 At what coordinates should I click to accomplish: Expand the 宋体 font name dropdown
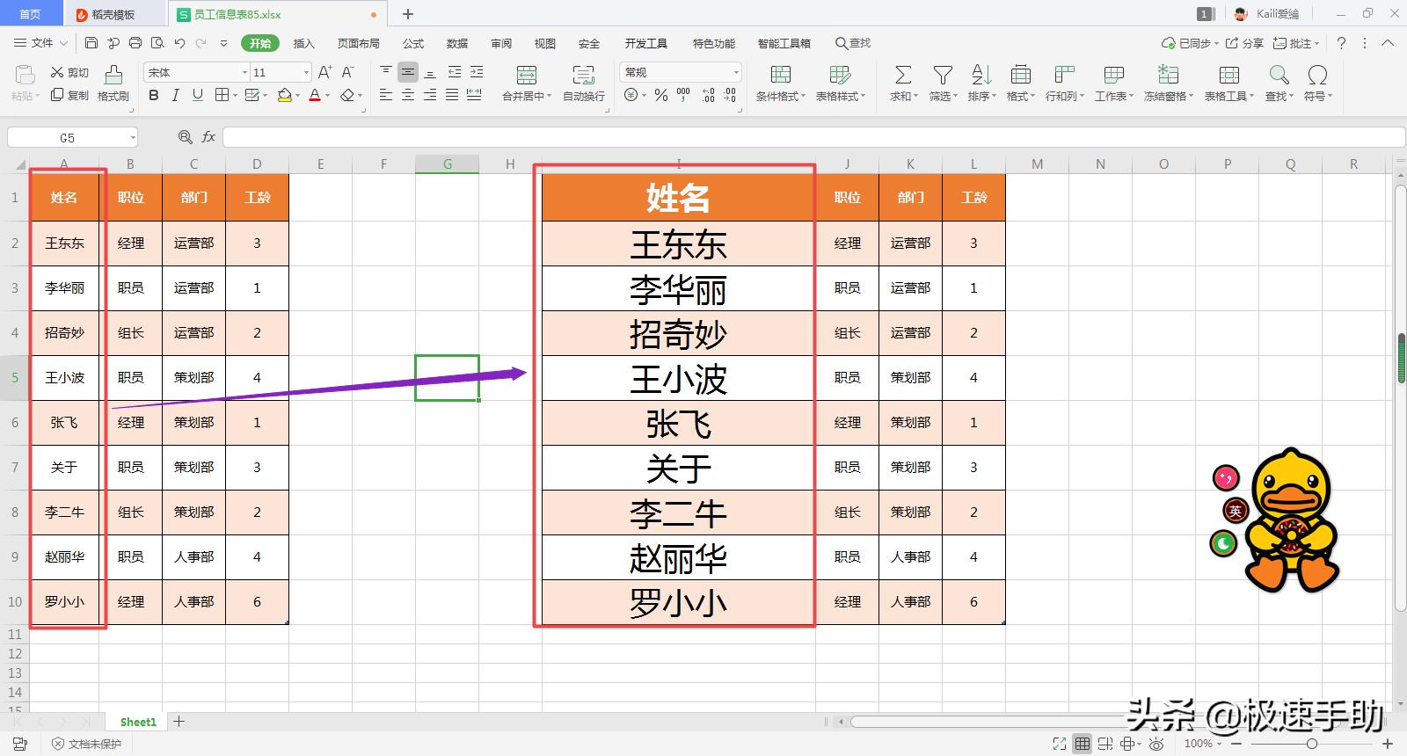pyautogui.click(x=244, y=72)
